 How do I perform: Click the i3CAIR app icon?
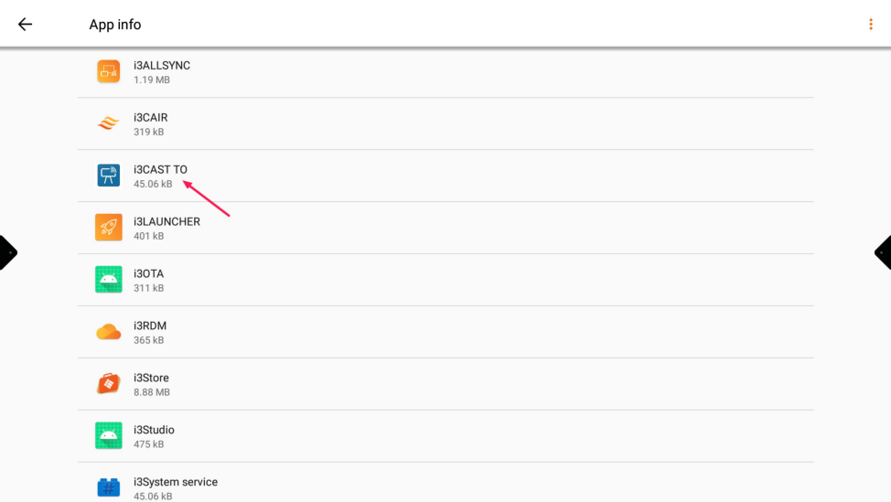pyautogui.click(x=109, y=123)
